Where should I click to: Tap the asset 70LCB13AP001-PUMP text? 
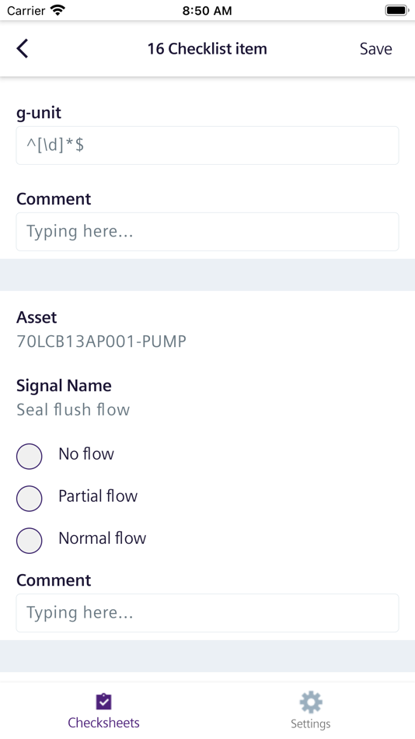[x=101, y=341]
